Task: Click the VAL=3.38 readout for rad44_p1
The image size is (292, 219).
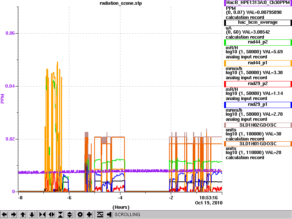Action: 273,73
